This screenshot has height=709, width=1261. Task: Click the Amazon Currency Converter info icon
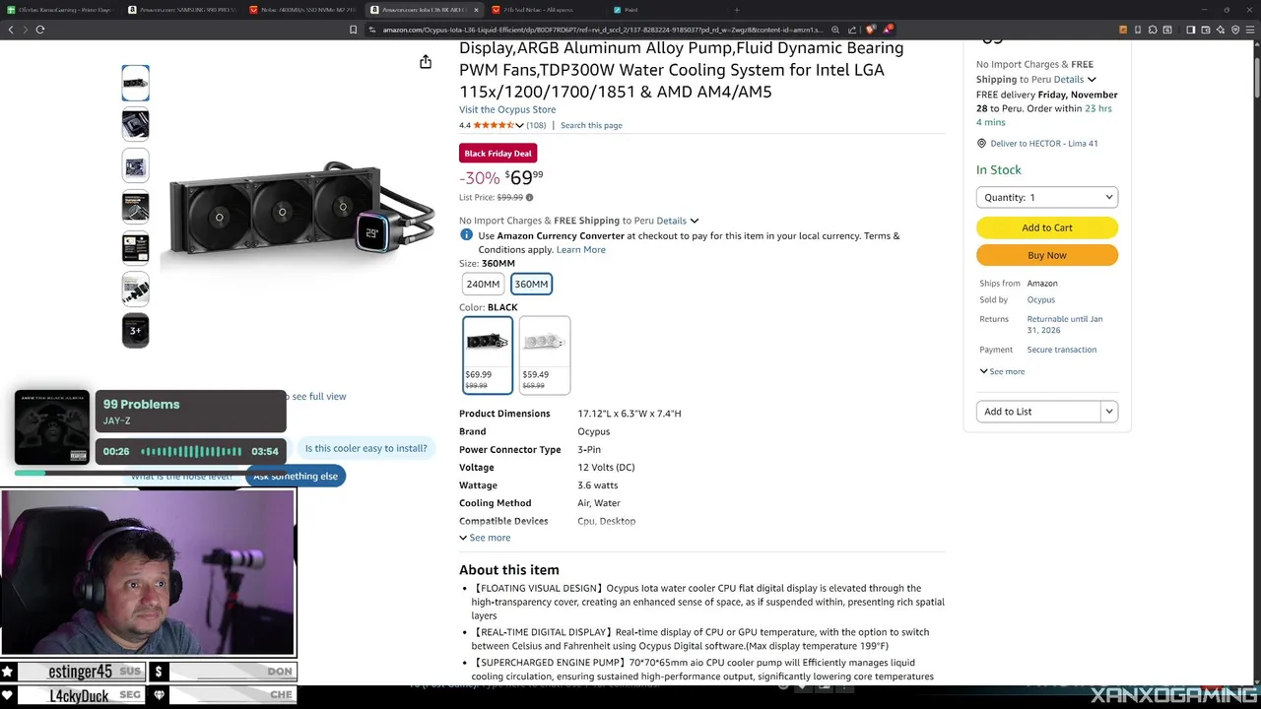click(x=467, y=235)
